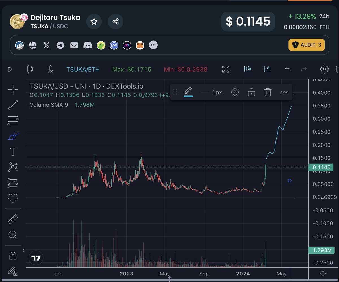Click the +13.29% 24h change value
This screenshot has height=282, width=339.
coord(302,16)
